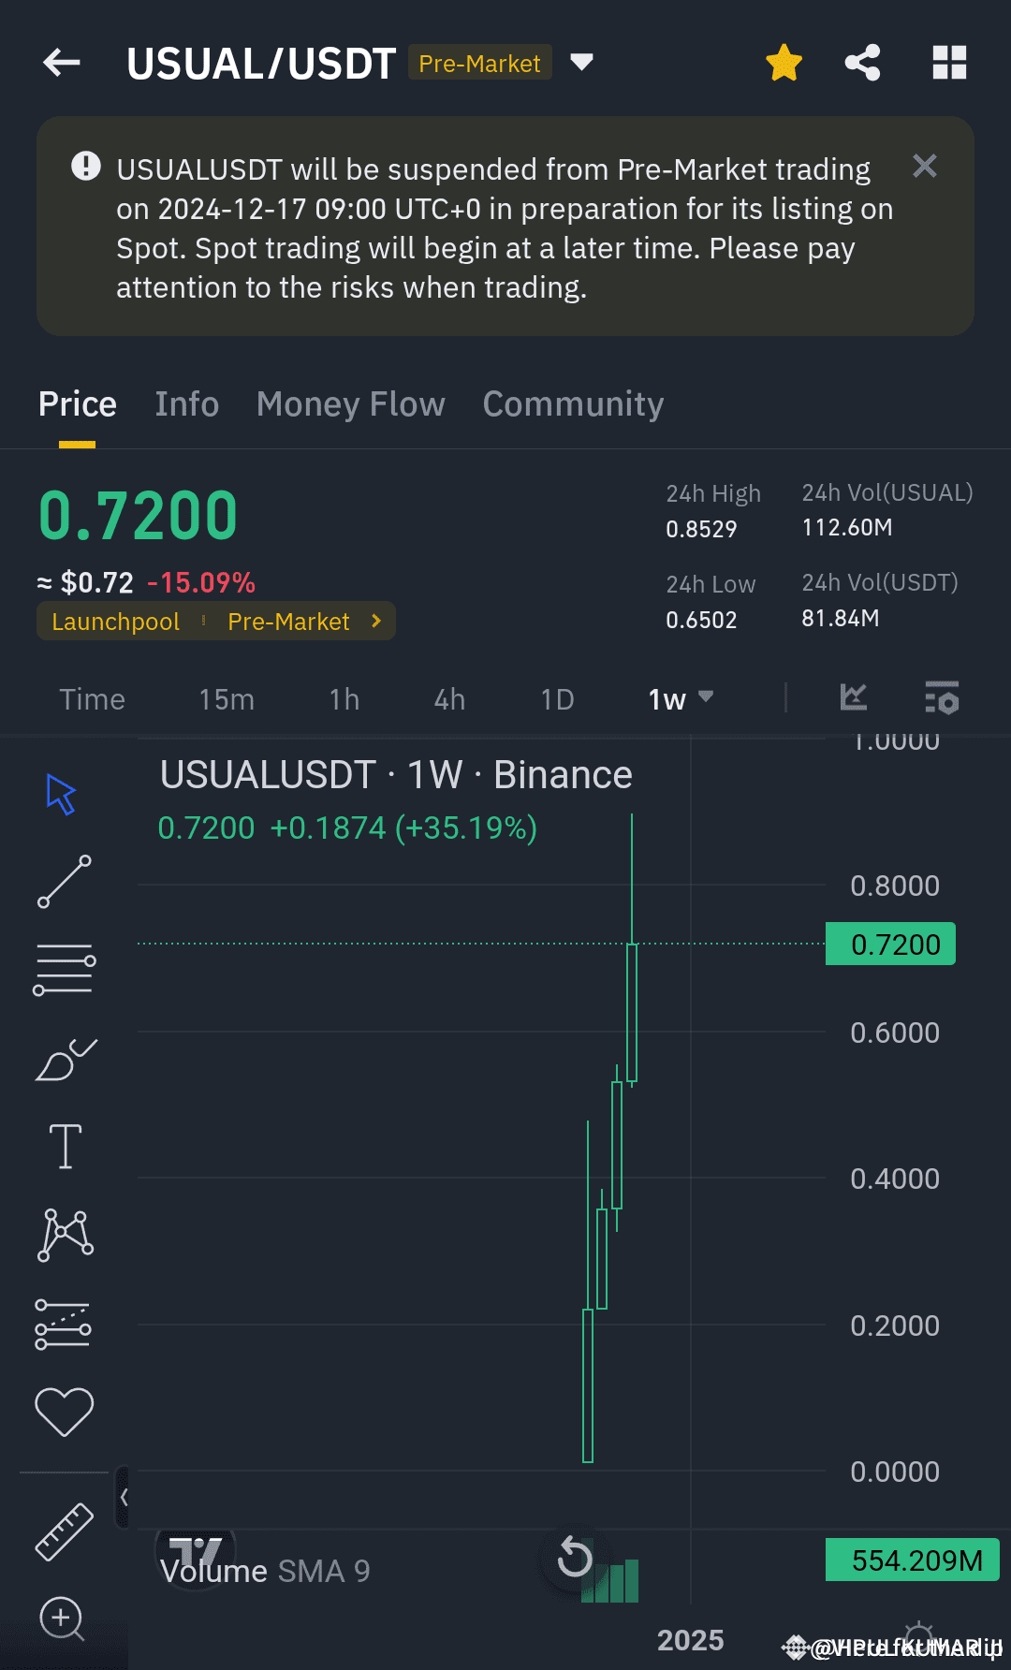Select the 1D chart interval
This screenshot has height=1670, width=1011.
coord(557,699)
